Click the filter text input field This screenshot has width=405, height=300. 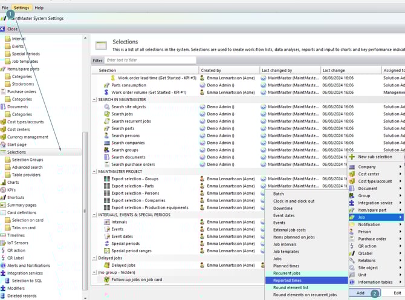[150, 60]
